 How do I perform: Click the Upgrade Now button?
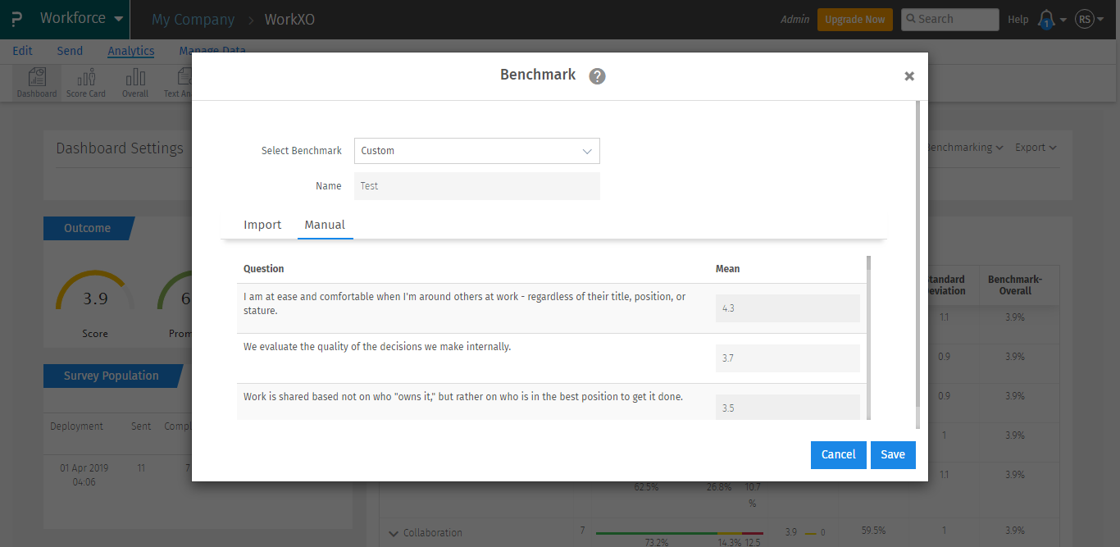[855, 20]
